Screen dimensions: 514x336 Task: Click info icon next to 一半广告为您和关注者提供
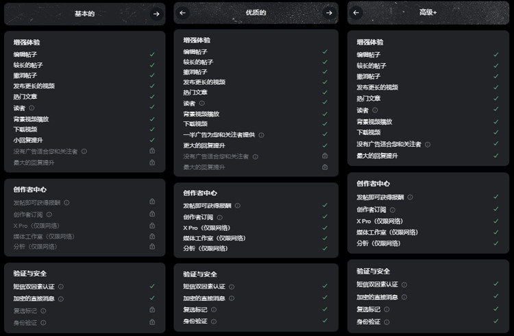pyautogui.click(x=261, y=135)
